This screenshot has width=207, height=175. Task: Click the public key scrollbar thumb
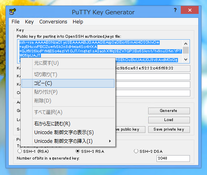pyautogui.click(x=186, y=50)
